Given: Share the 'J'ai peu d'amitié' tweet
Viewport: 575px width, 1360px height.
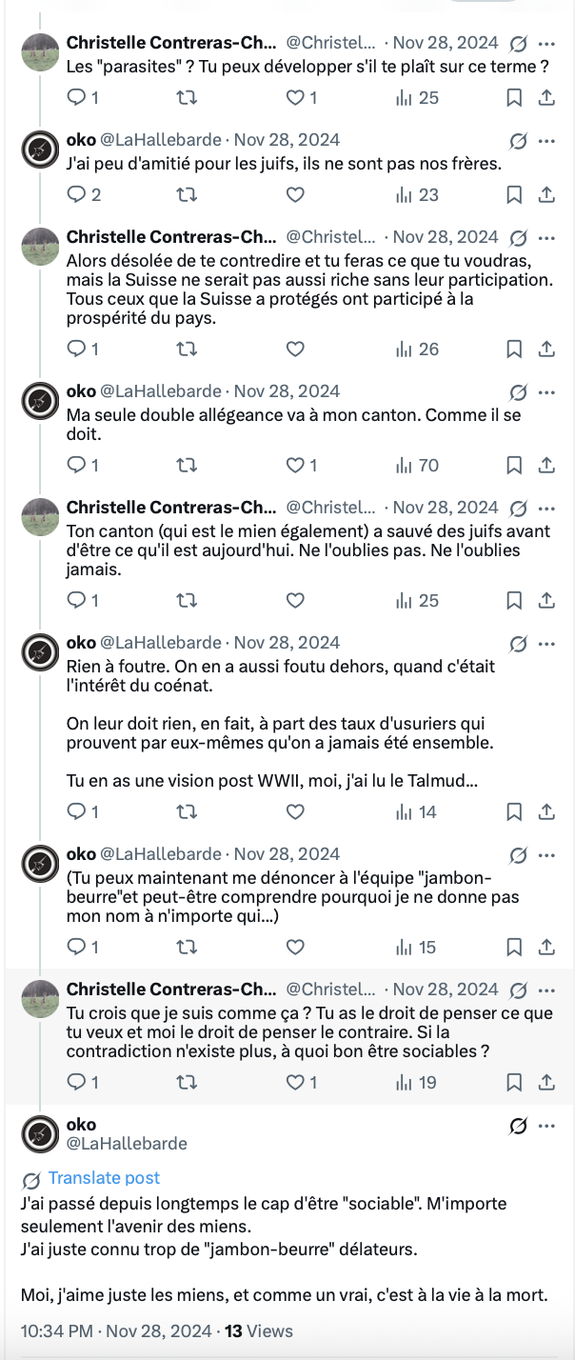Looking at the screenshot, I should pos(546,194).
